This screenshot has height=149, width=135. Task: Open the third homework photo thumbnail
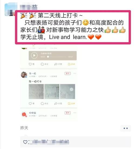click(x=67, y=92)
